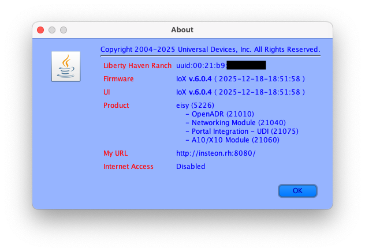Viewport: 365px width, 252px height.
Task: Click the grey zoom window button
Action: pos(64,30)
